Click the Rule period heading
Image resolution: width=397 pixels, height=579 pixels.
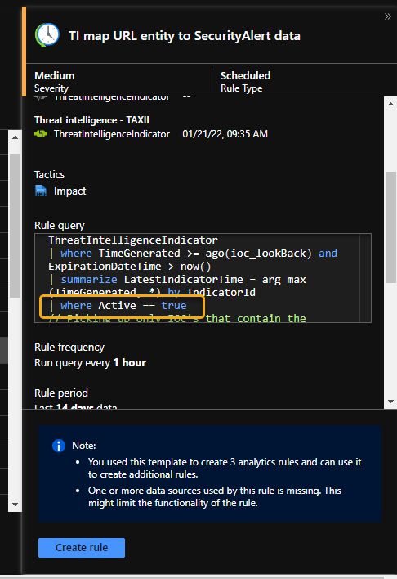(61, 393)
